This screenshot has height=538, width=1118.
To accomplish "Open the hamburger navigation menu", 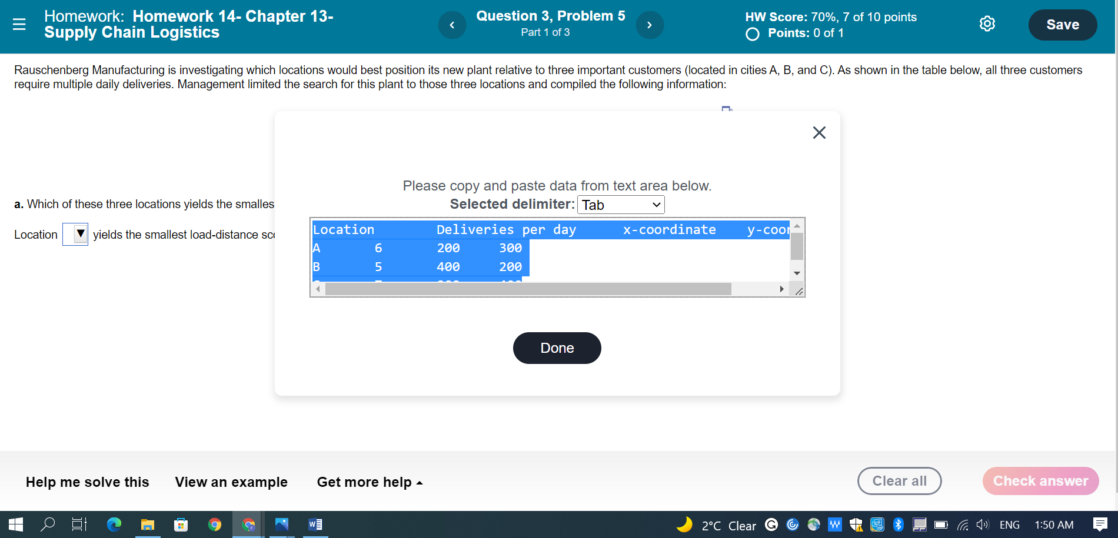I will point(19,24).
